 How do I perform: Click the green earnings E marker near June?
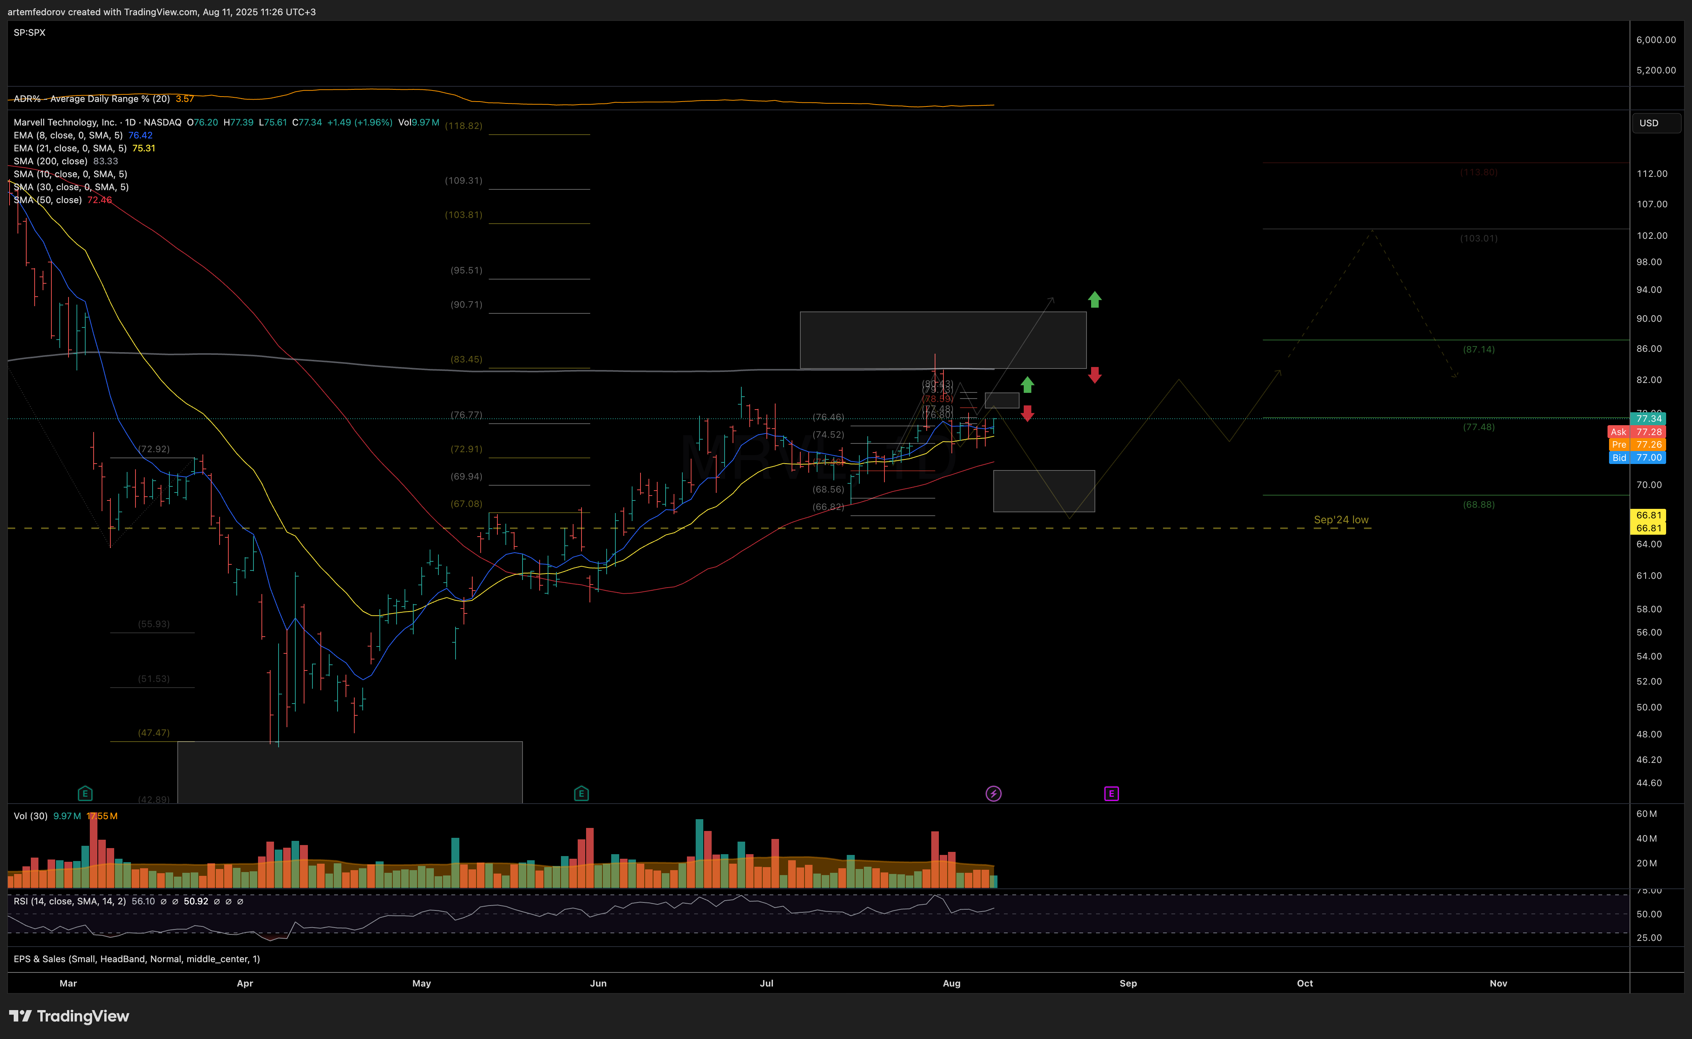tap(581, 794)
